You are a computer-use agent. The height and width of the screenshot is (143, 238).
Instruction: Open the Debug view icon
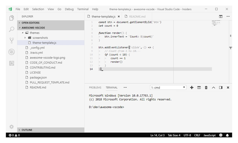pos(11,52)
